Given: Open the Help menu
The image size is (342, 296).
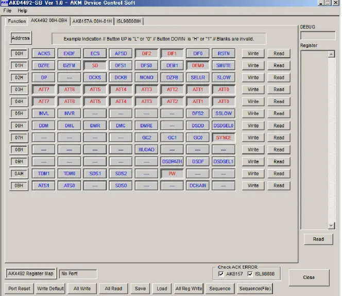Looking at the screenshot, I should (22, 10).
